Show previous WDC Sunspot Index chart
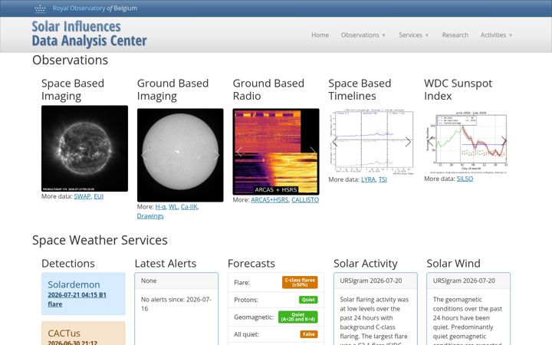Viewport: 552px width, 345px height. click(431, 142)
